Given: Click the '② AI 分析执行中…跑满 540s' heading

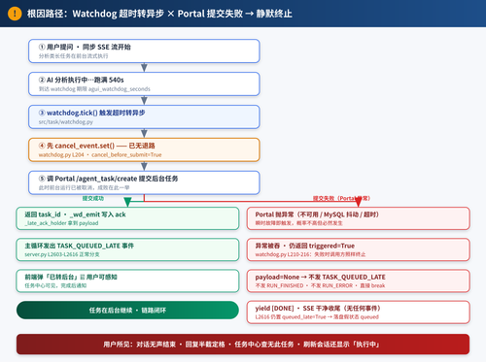Looking at the screenshot, I should (81, 80).
